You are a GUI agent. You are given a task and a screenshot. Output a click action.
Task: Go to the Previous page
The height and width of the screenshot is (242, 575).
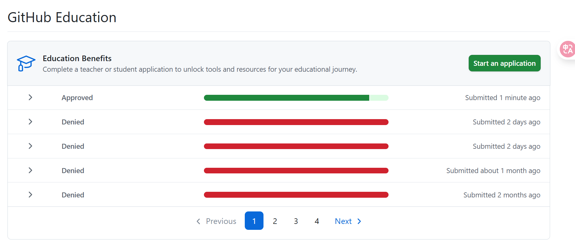click(216, 221)
